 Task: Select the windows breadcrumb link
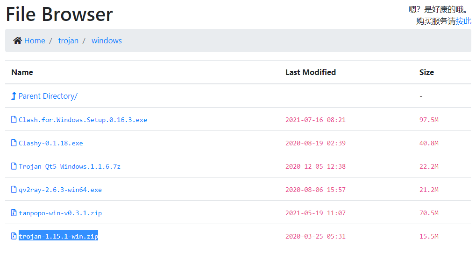coord(107,41)
